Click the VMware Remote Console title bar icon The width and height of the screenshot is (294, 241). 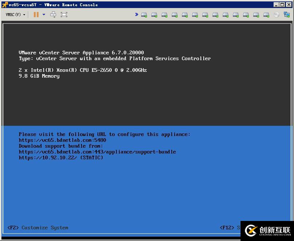[5, 5]
